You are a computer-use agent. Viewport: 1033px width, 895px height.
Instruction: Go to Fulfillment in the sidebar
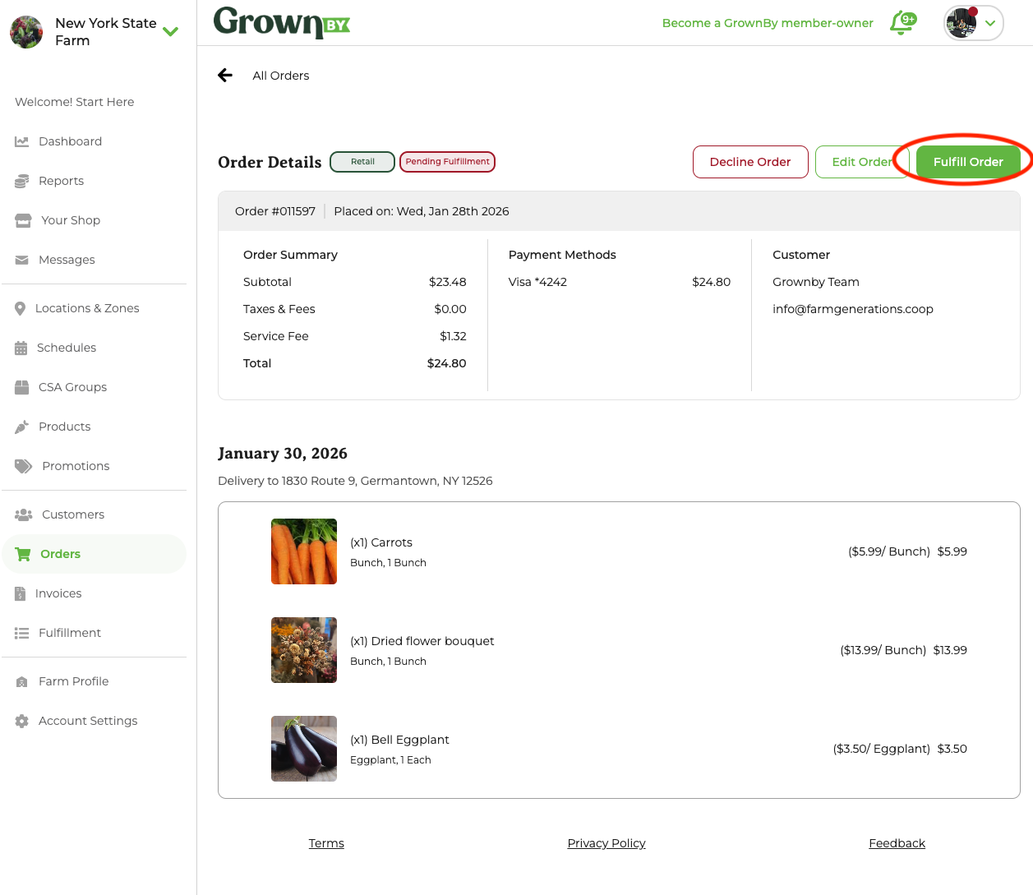69,633
